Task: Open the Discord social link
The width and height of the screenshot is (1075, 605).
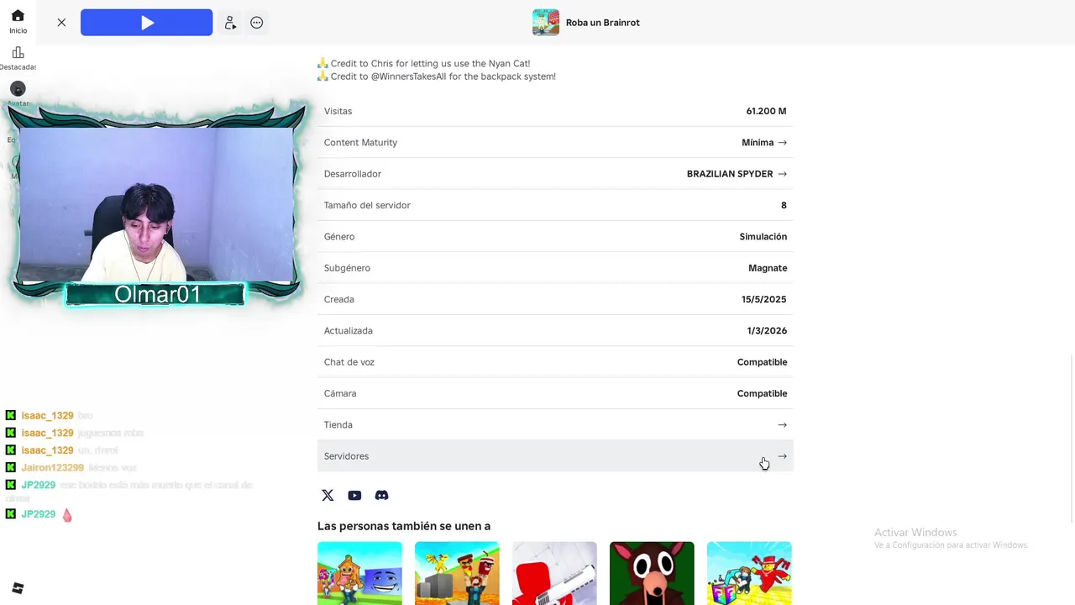Action: click(381, 496)
